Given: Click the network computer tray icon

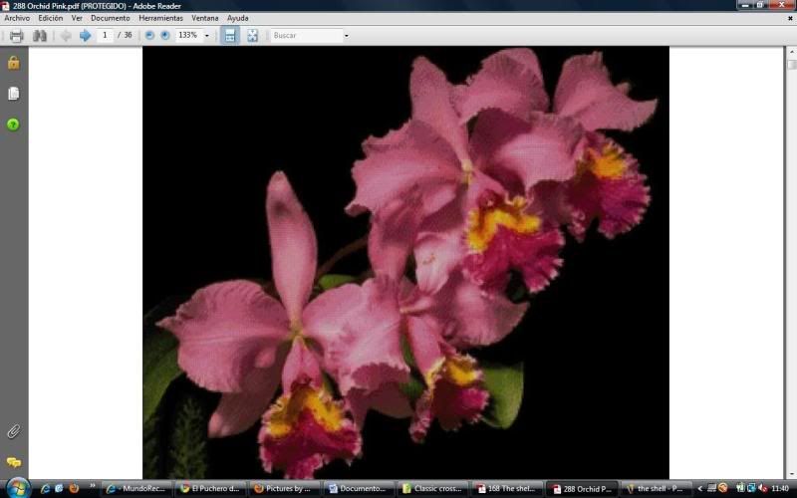Looking at the screenshot, I should pos(751,488).
